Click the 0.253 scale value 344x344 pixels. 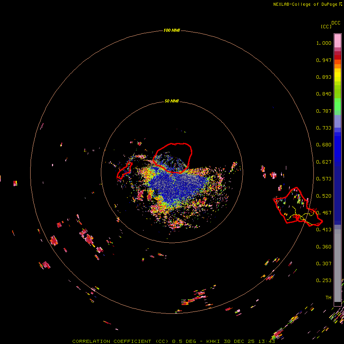click(324, 281)
